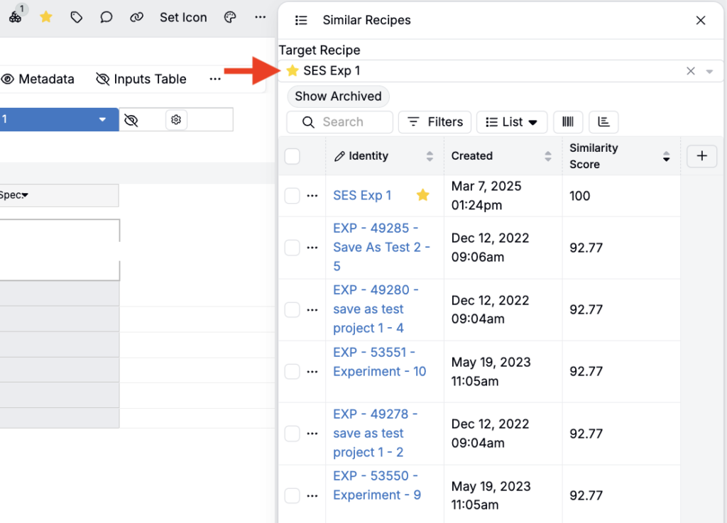Open the comment bubble icon
This screenshot has height=523, width=727.
click(106, 17)
